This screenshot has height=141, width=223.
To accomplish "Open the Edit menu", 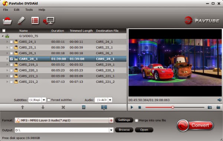I will pos(17,10).
